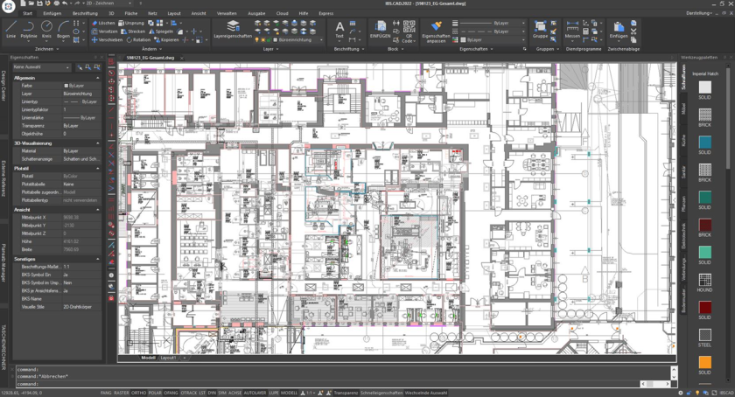Create a Gruppe group
The height and width of the screenshot is (397, 735).
(540, 30)
